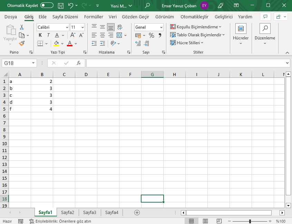Expand the Düzenleme group

265,34
